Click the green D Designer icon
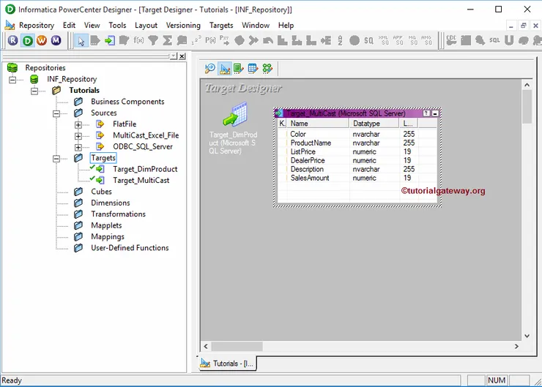 coord(27,40)
